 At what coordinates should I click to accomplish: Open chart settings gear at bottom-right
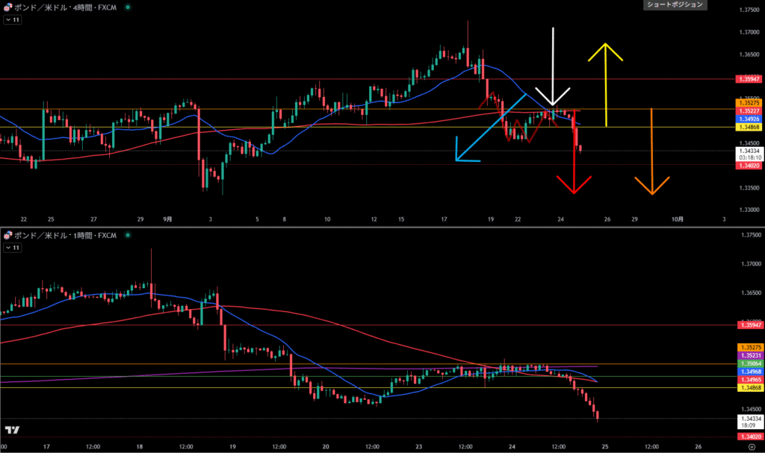coord(751,446)
